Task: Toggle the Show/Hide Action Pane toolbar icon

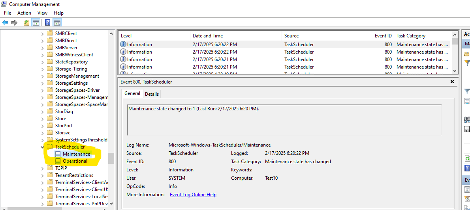Action: pos(57,23)
